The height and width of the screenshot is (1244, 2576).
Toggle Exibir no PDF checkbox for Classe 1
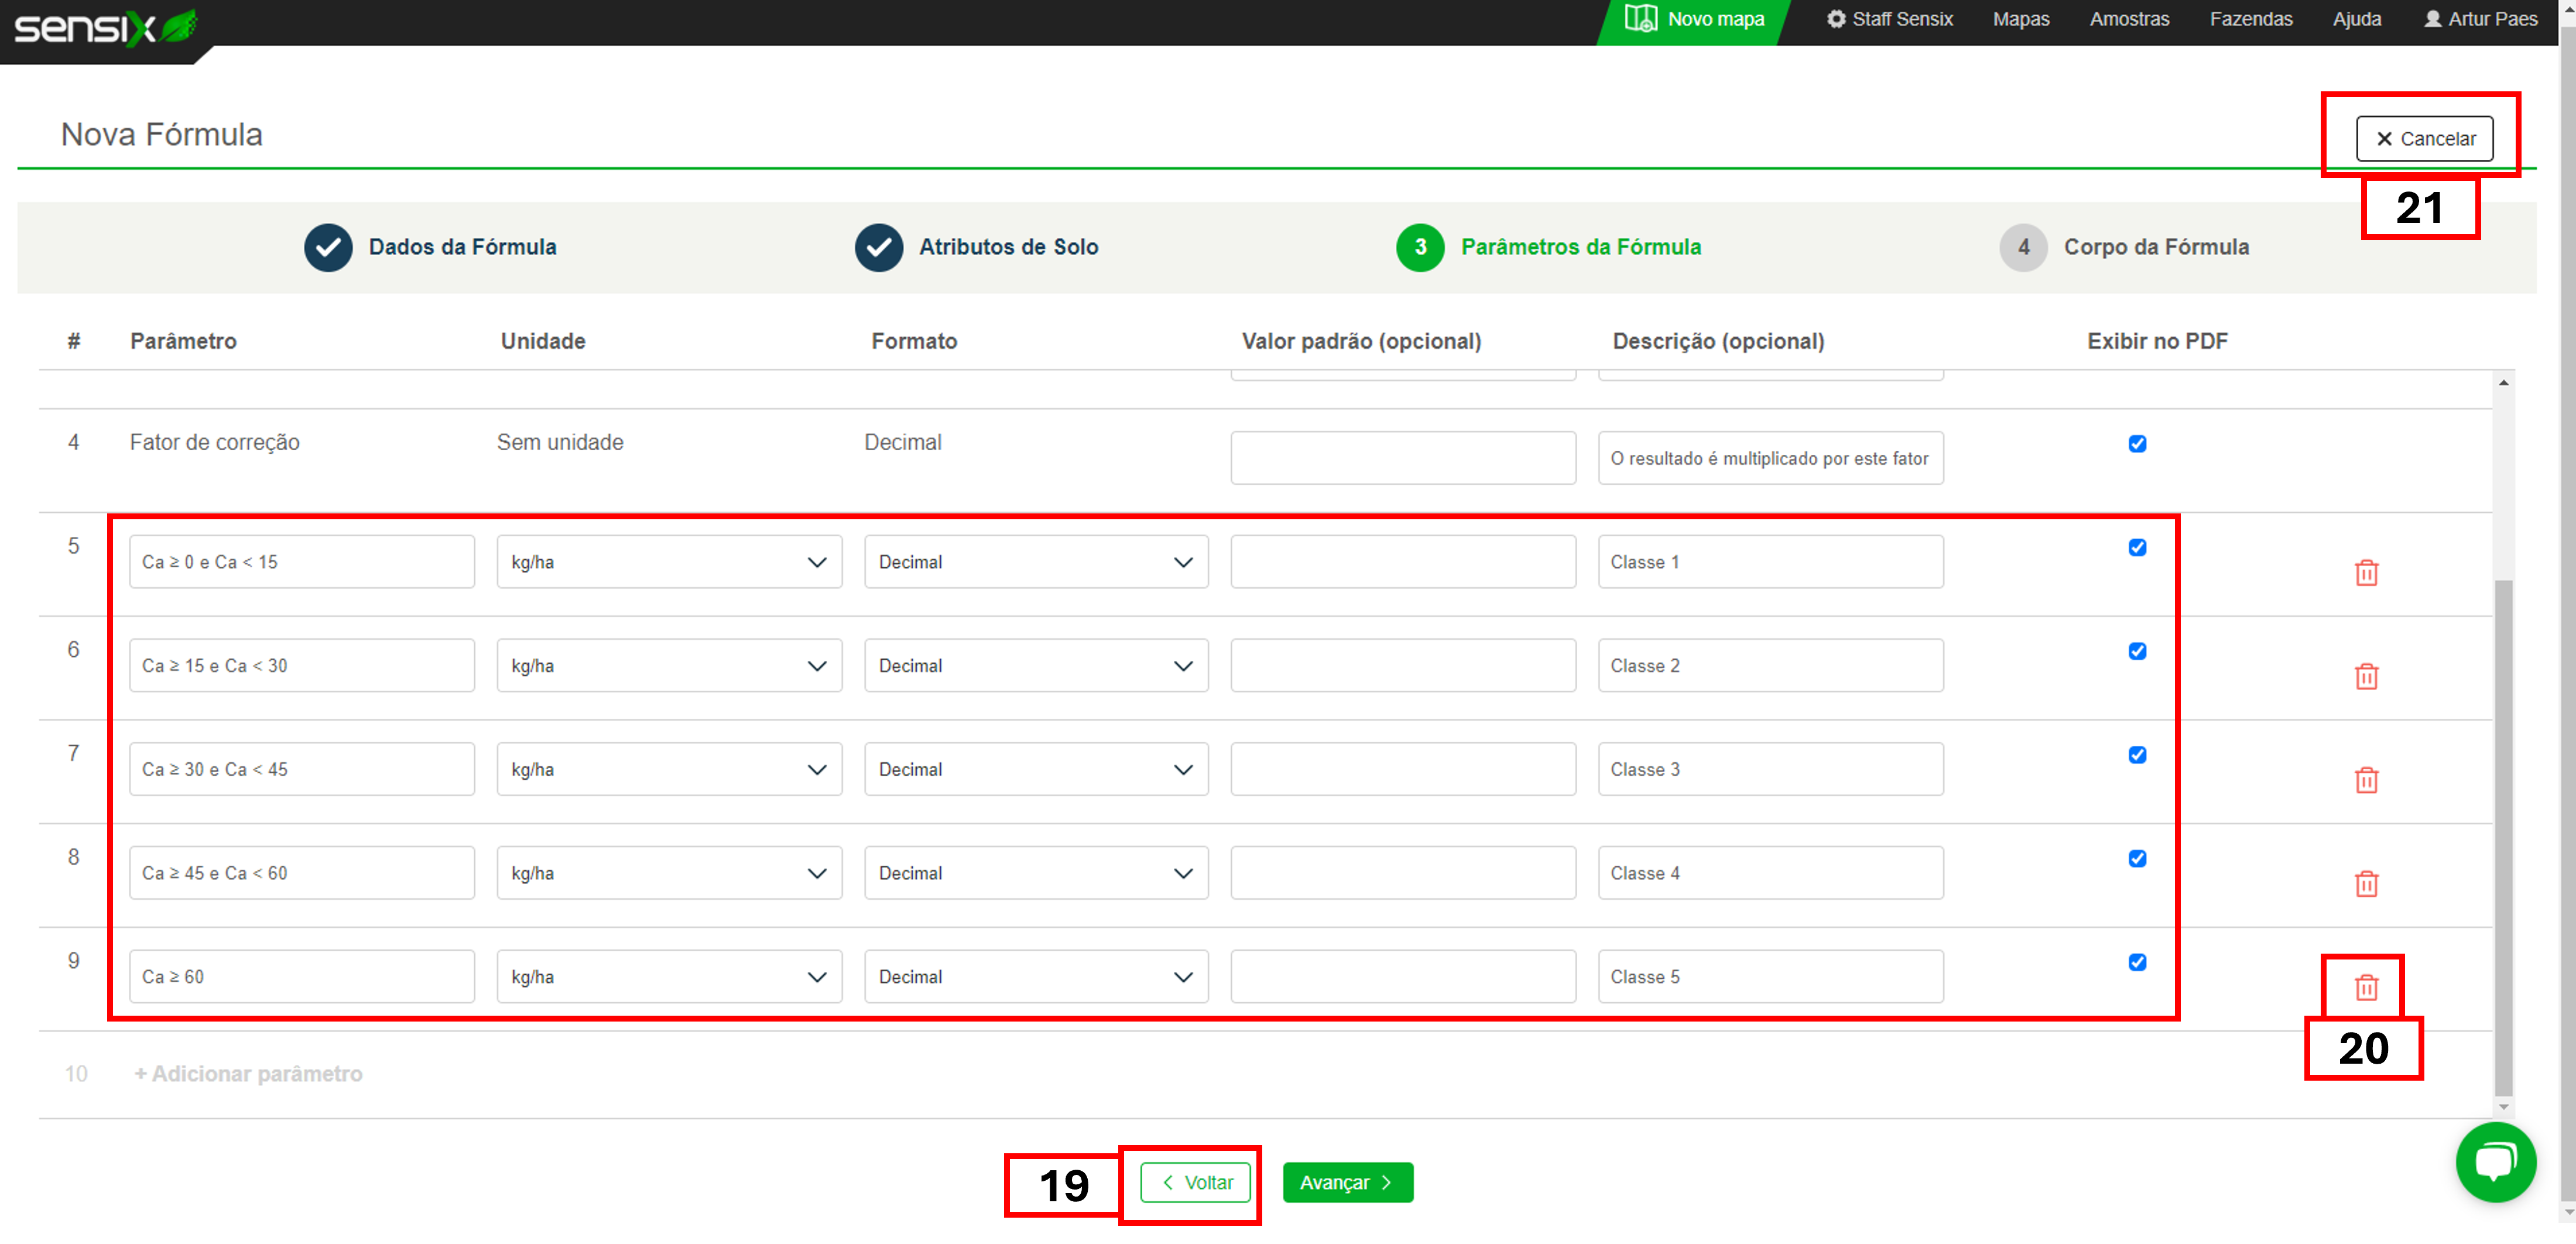pyautogui.click(x=2137, y=548)
